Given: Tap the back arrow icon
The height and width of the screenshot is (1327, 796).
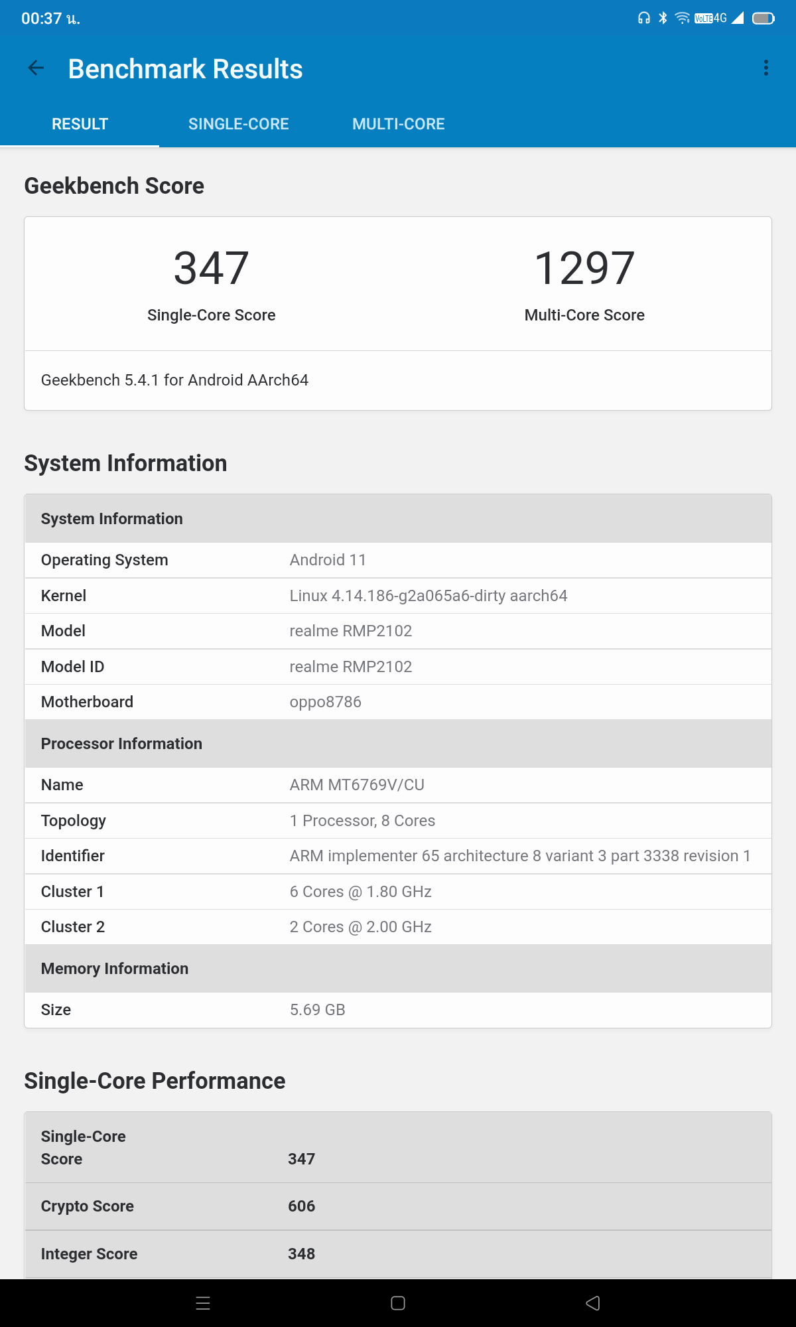Looking at the screenshot, I should (36, 68).
